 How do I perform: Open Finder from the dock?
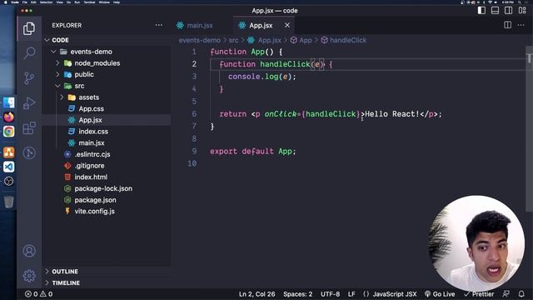coord(9,102)
